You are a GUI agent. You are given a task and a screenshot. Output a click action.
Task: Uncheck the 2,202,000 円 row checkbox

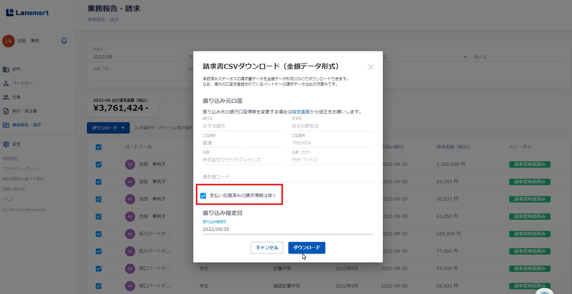(99, 165)
